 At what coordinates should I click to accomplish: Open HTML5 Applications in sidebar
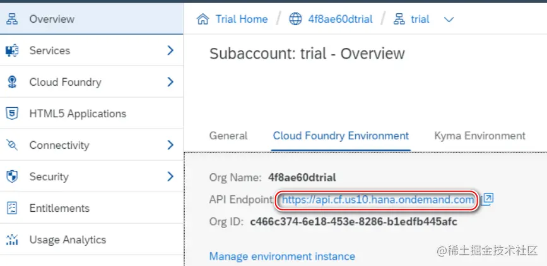(91, 113)
